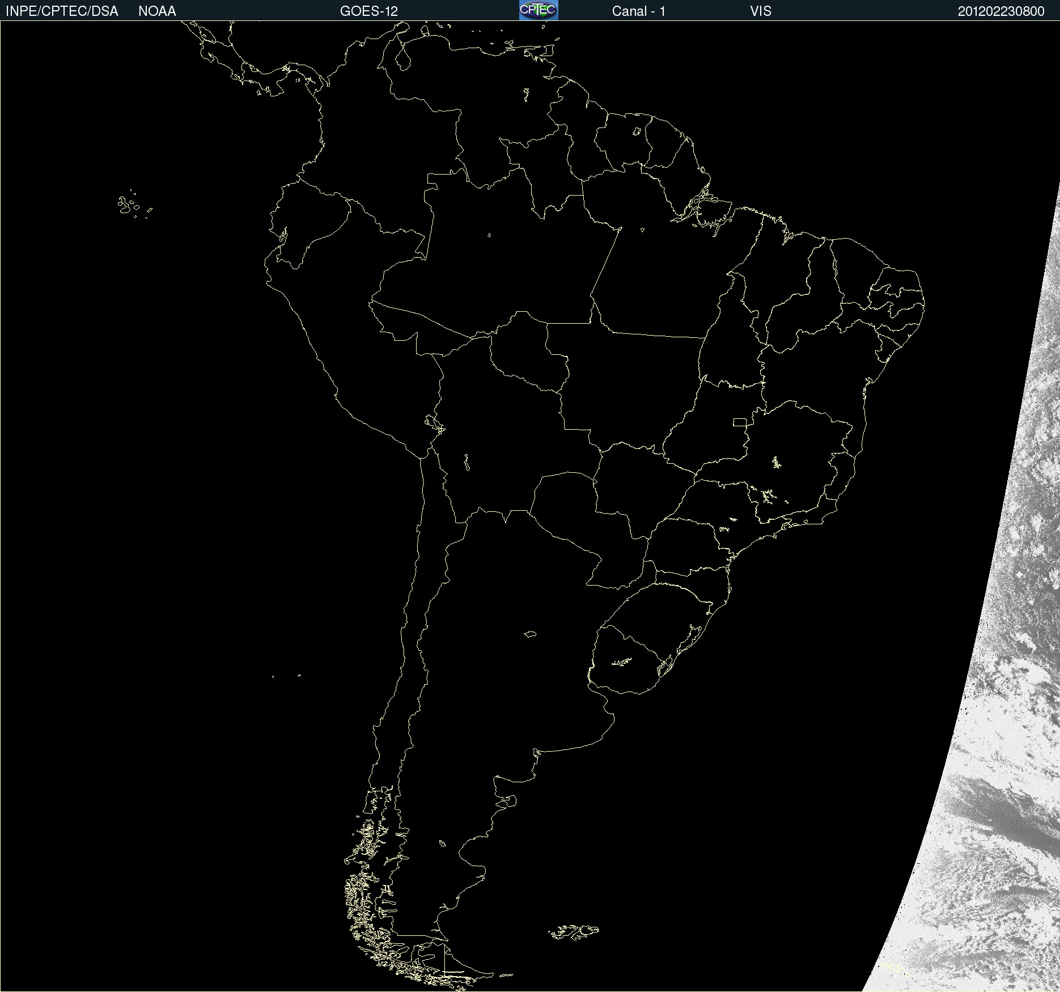This screenshot has width=1060, height=992.
Task: Click the Canal - 1 label
Action: click(639, 11)
